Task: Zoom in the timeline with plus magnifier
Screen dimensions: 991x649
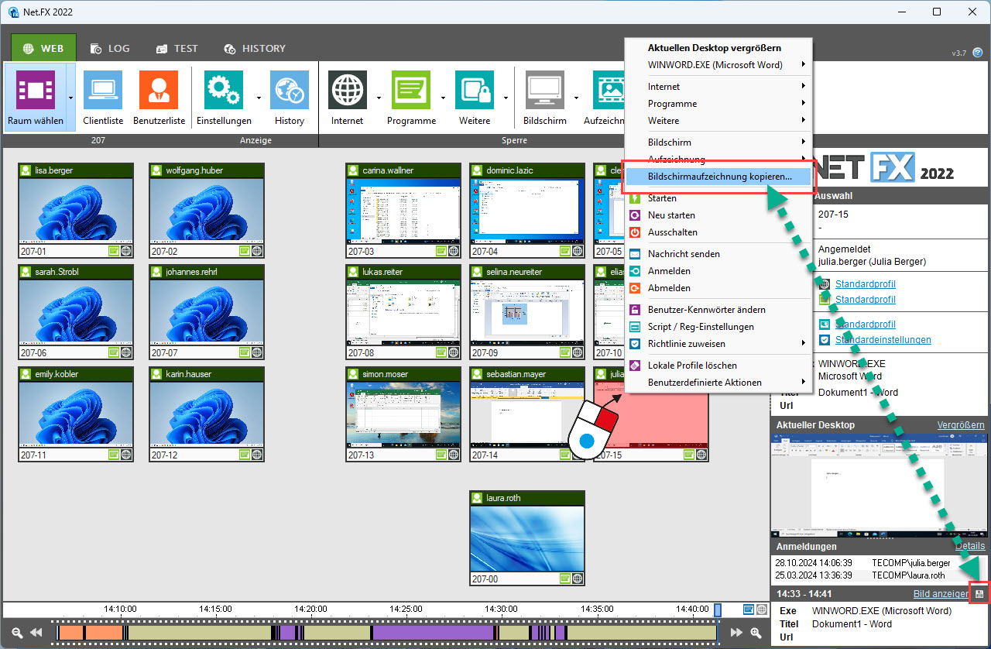Action: coord(756,633)
